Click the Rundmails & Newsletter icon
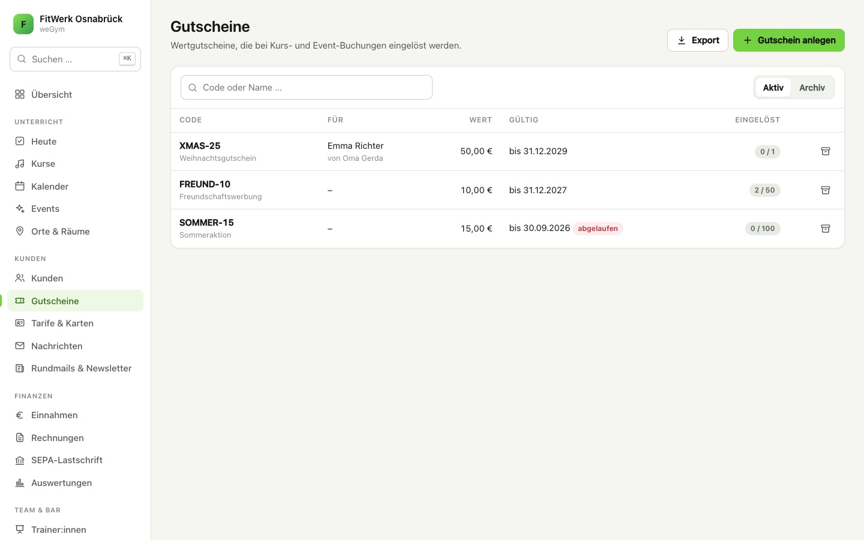864x540 pixels. (x=20, y=368)
